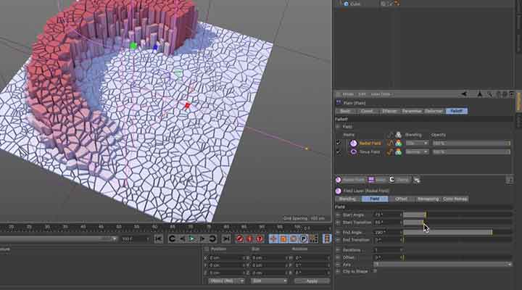Click Radial Field color channel icon
This screenshot has height=290, width=522.
tap(399, 143)
